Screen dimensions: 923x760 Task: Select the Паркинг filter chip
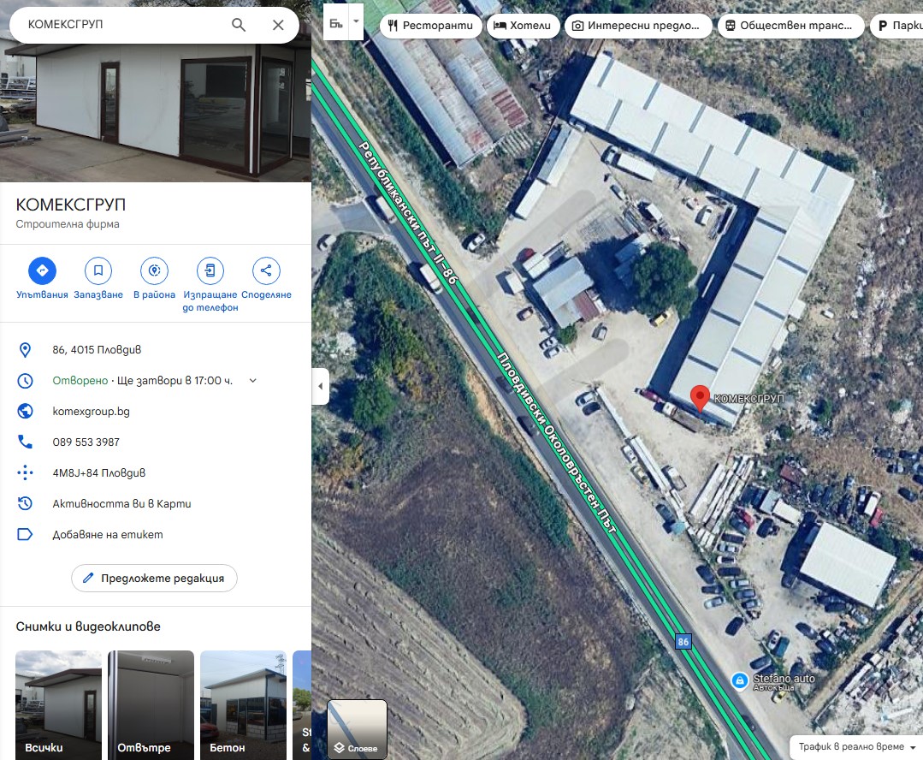[x=896, y=26]
